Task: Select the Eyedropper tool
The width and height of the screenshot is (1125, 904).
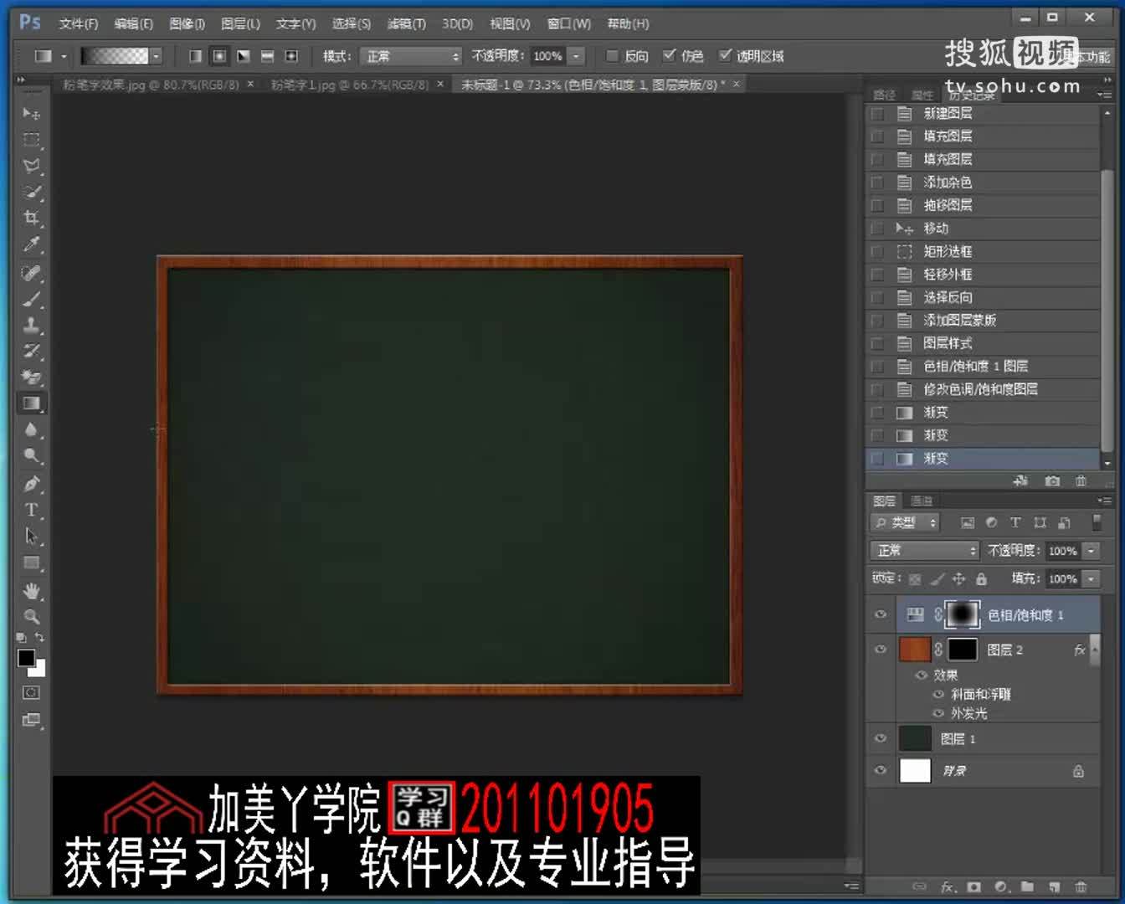Action: pos(32,245)
